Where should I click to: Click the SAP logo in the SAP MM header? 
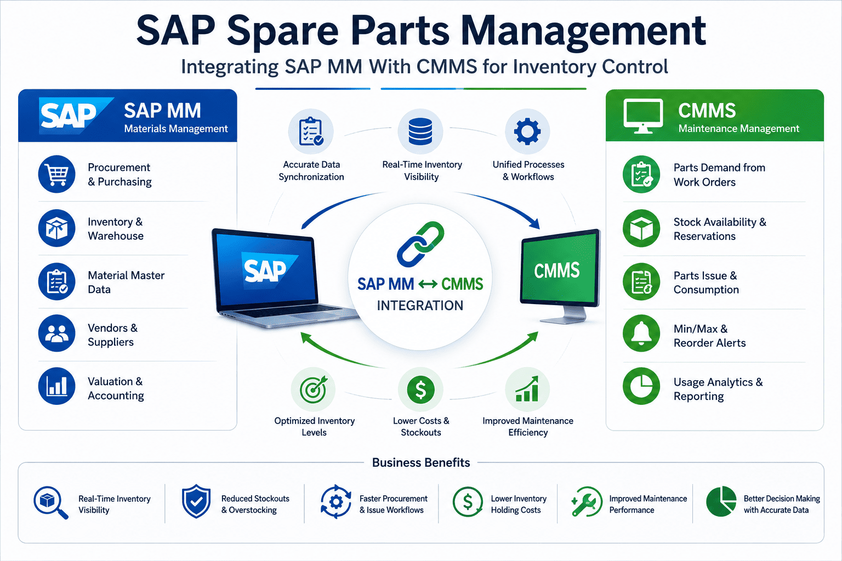pos(76,116)
